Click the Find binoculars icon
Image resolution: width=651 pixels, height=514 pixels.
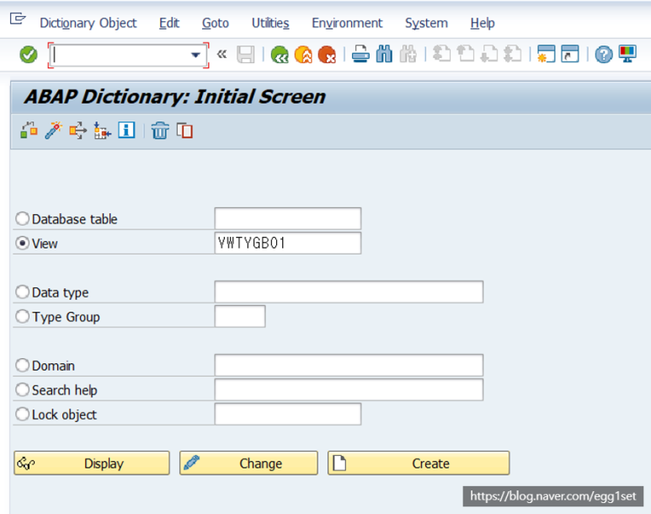tap(384, 55)
